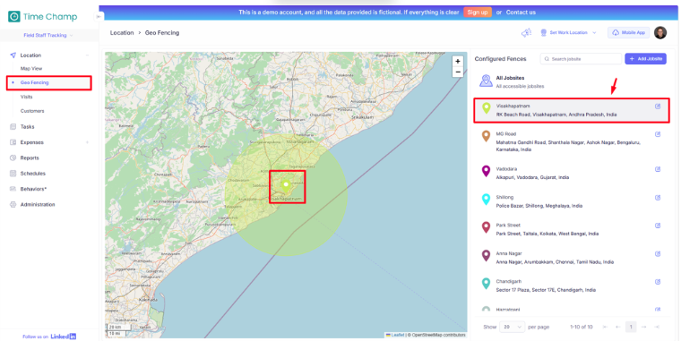Screen dimensions: 681x341
Task: Click the Location breadcrumb
Action: [122, 32]
